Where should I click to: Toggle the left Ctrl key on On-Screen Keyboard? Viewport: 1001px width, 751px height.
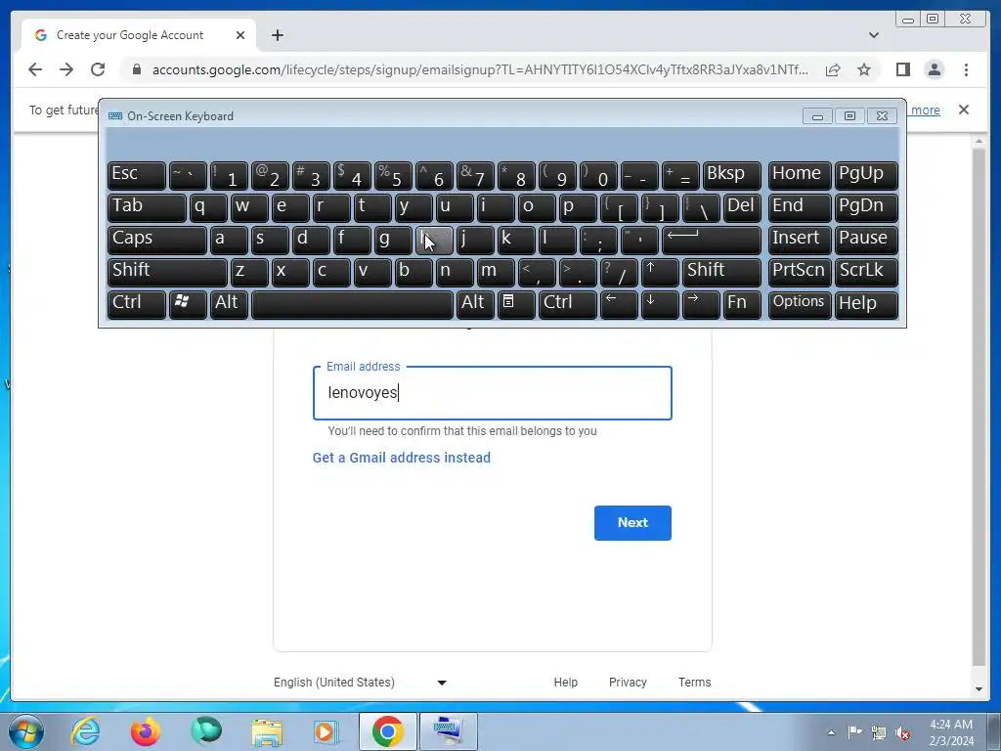[137, 303]
